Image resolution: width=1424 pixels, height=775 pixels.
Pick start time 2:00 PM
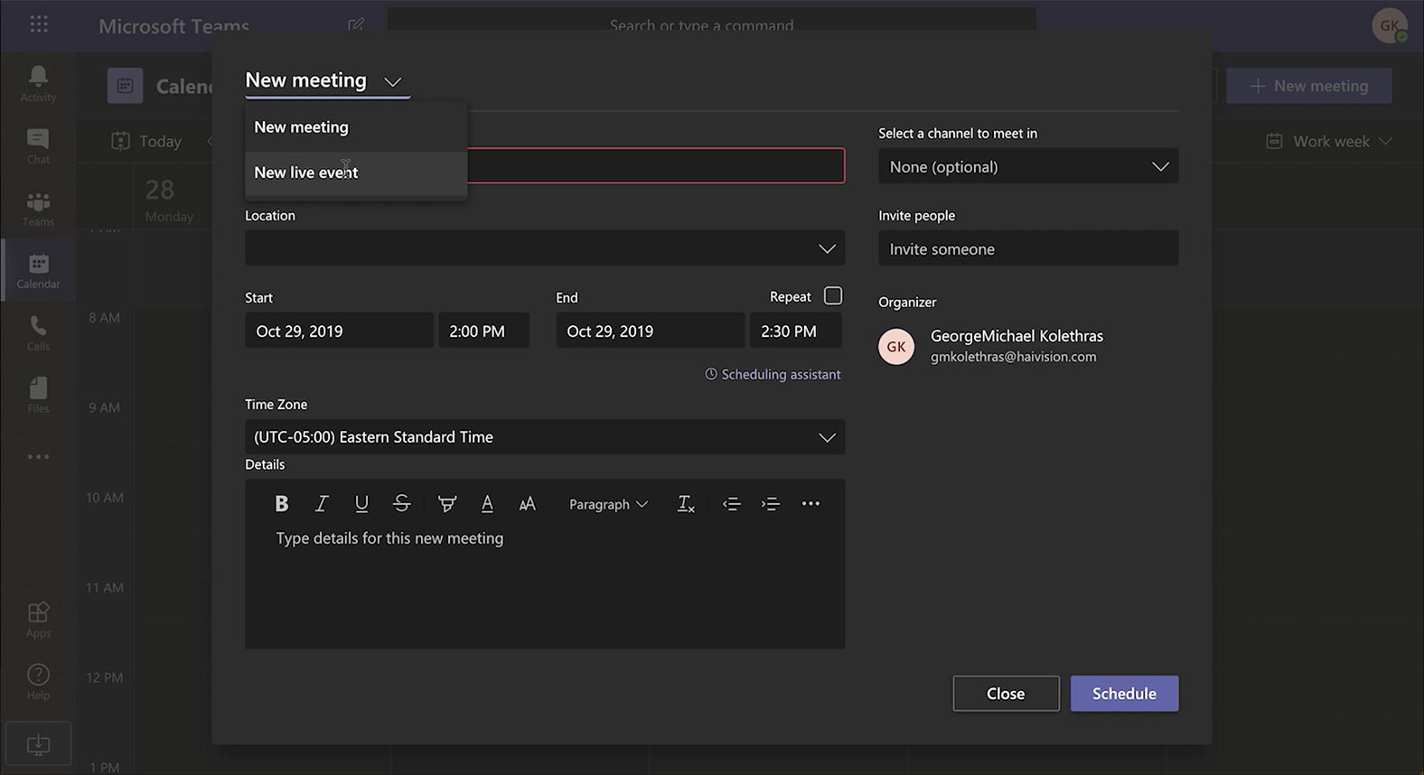point(483,331)
